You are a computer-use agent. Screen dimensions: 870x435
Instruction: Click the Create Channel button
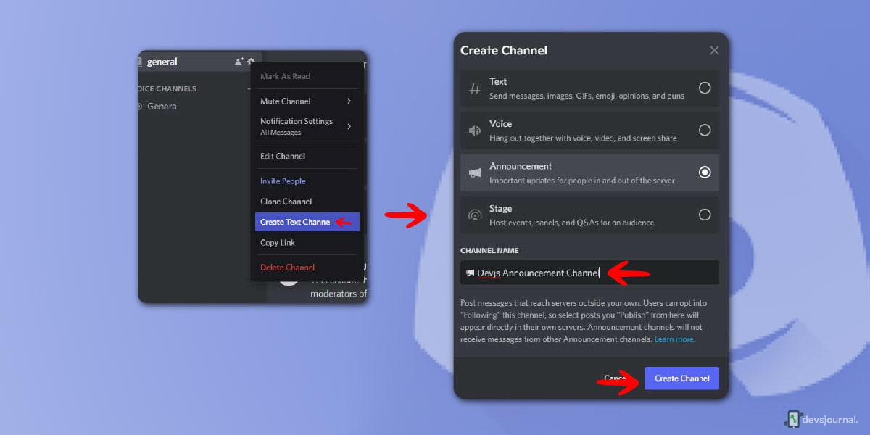[682, 378]
